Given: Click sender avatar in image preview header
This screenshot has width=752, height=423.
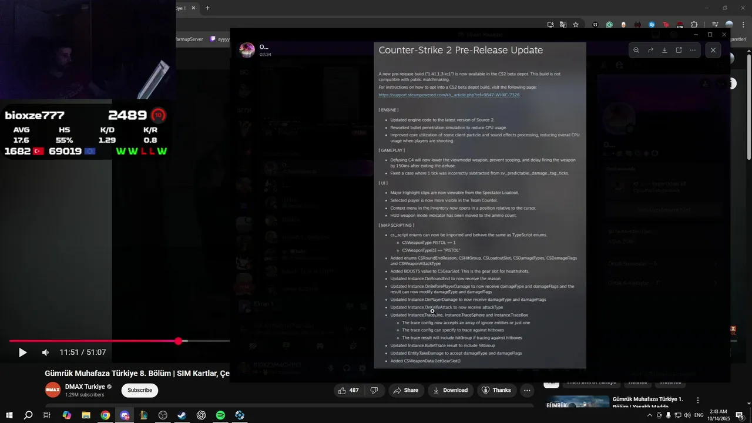Looking at the screenshot, I should [247, 50].
